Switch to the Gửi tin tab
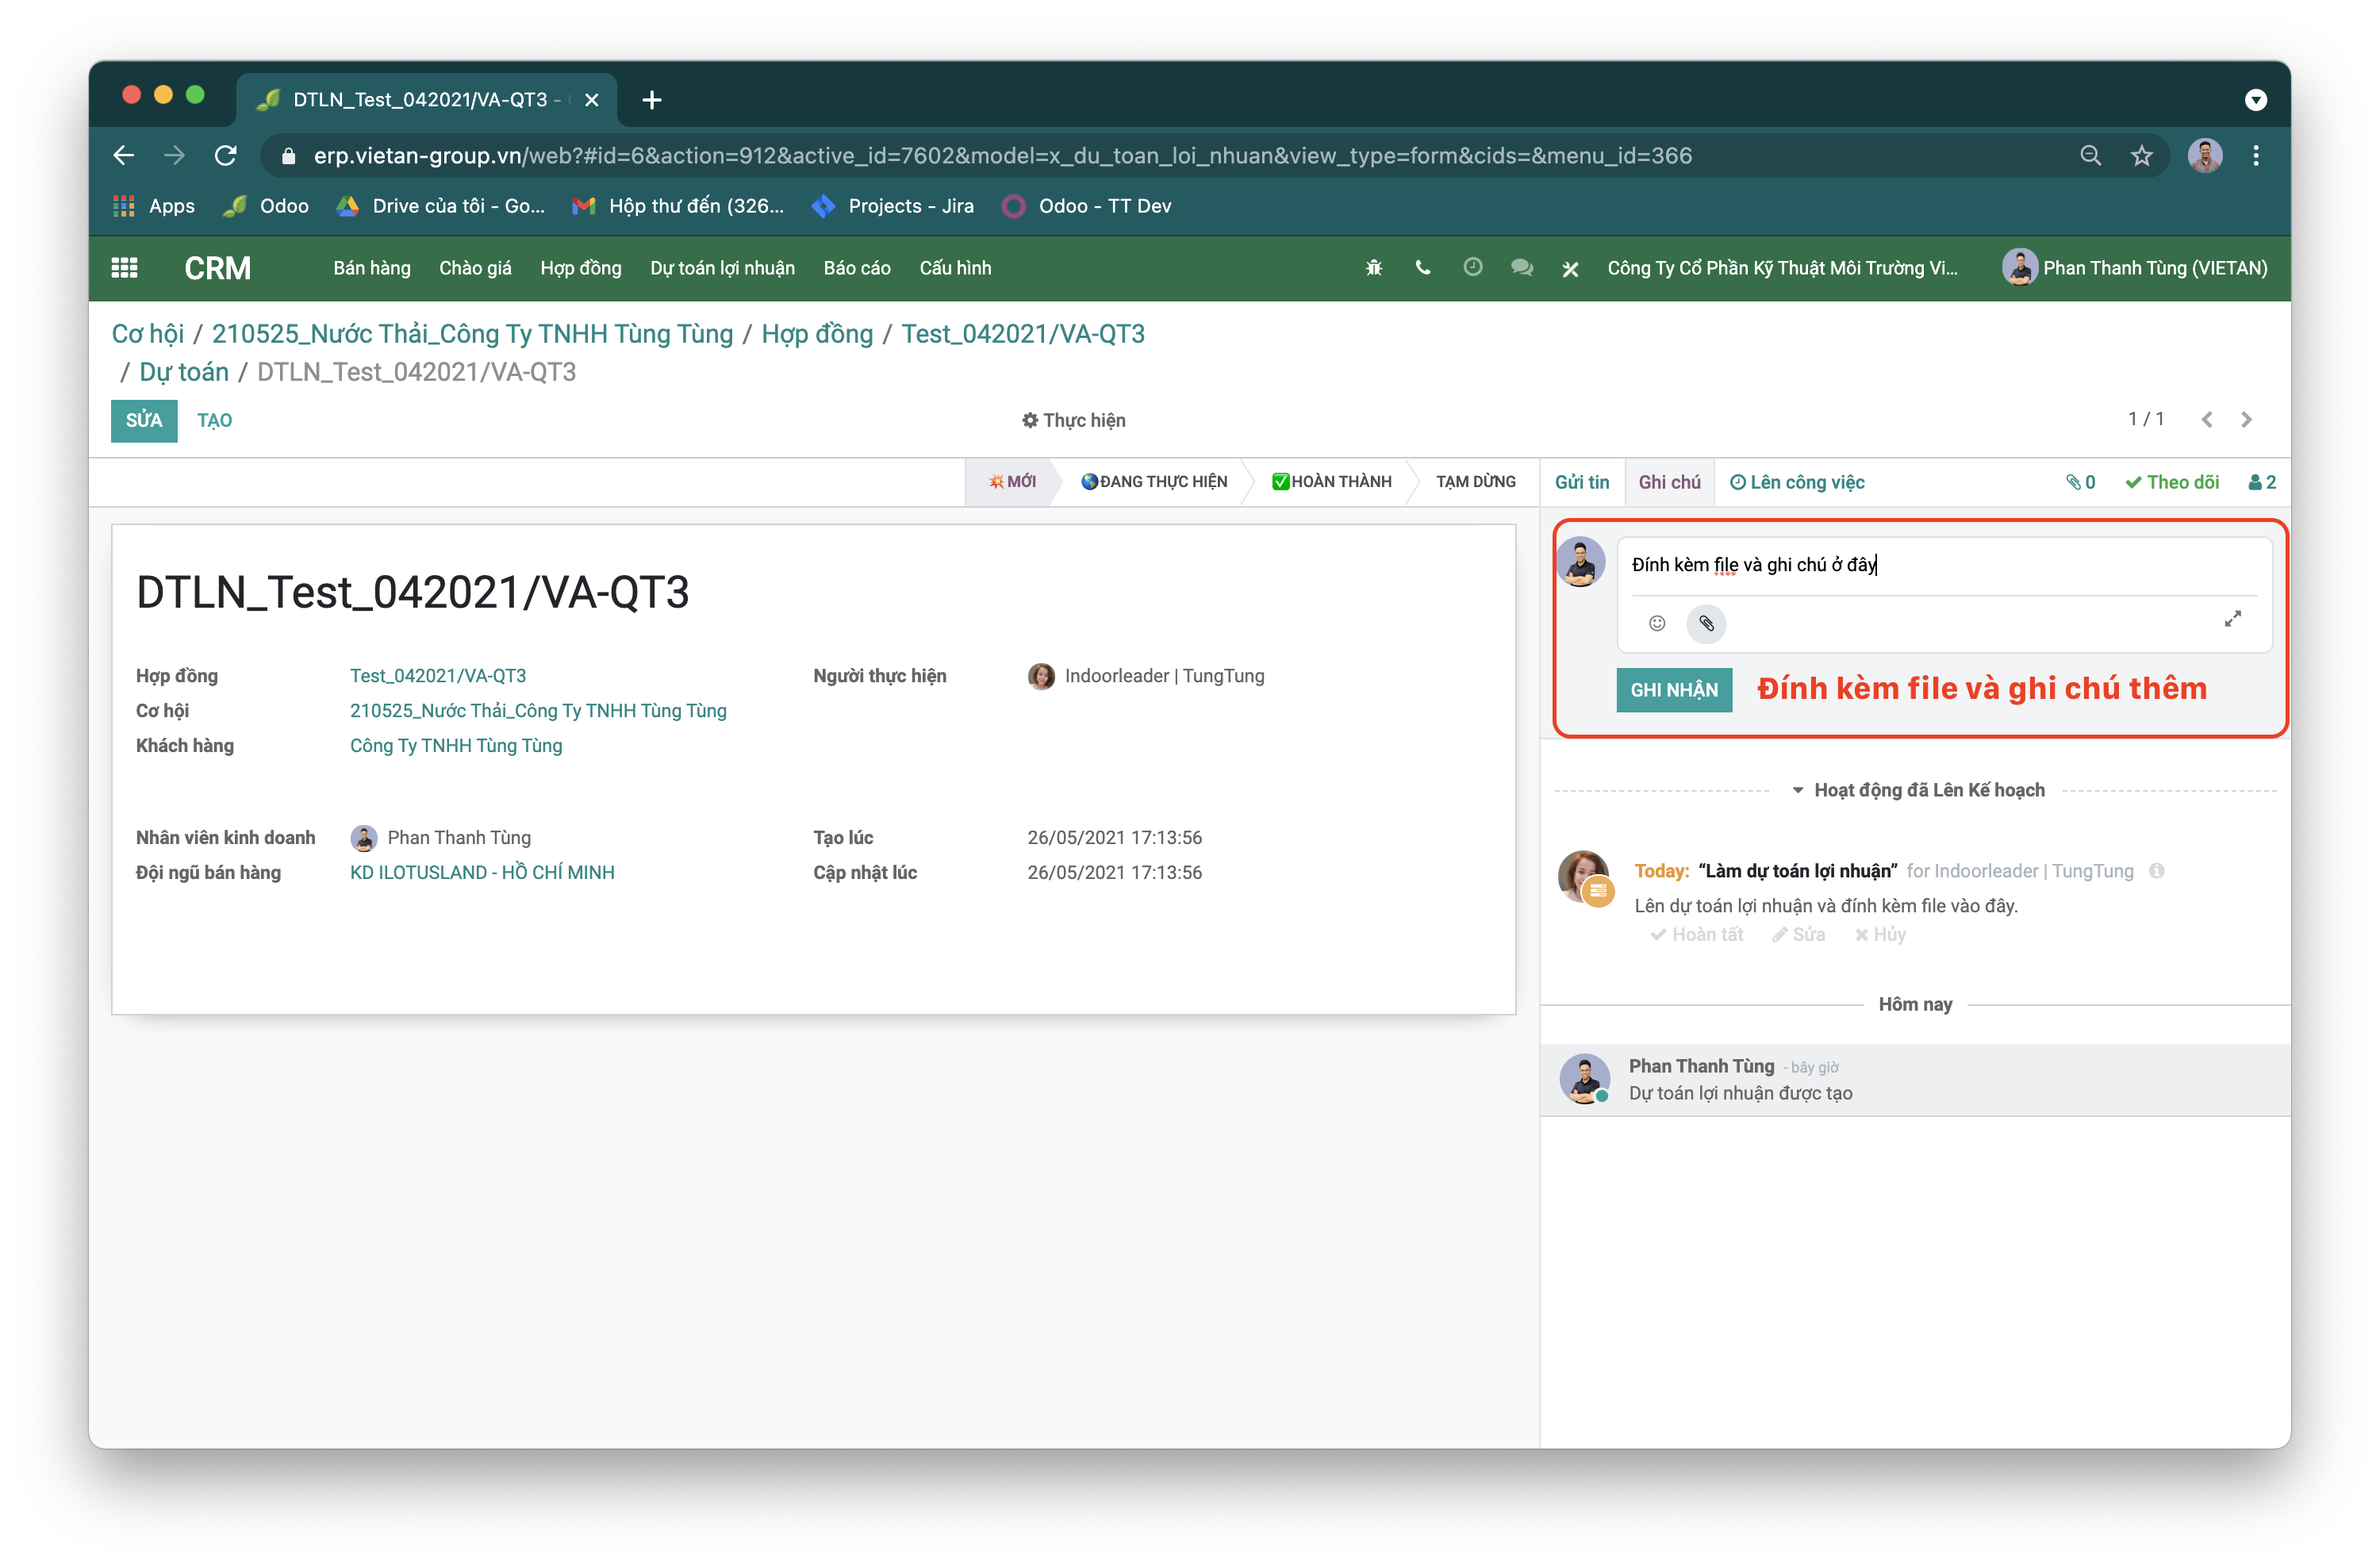The height and width of the screenshot is (1566, 2380). pyautogui.click(x=1582, y=482)
